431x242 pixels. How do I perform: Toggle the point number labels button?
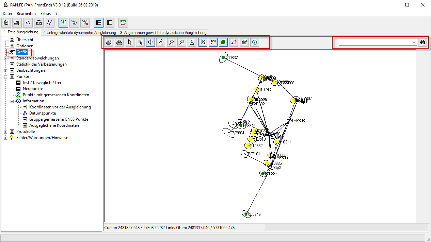213,42
